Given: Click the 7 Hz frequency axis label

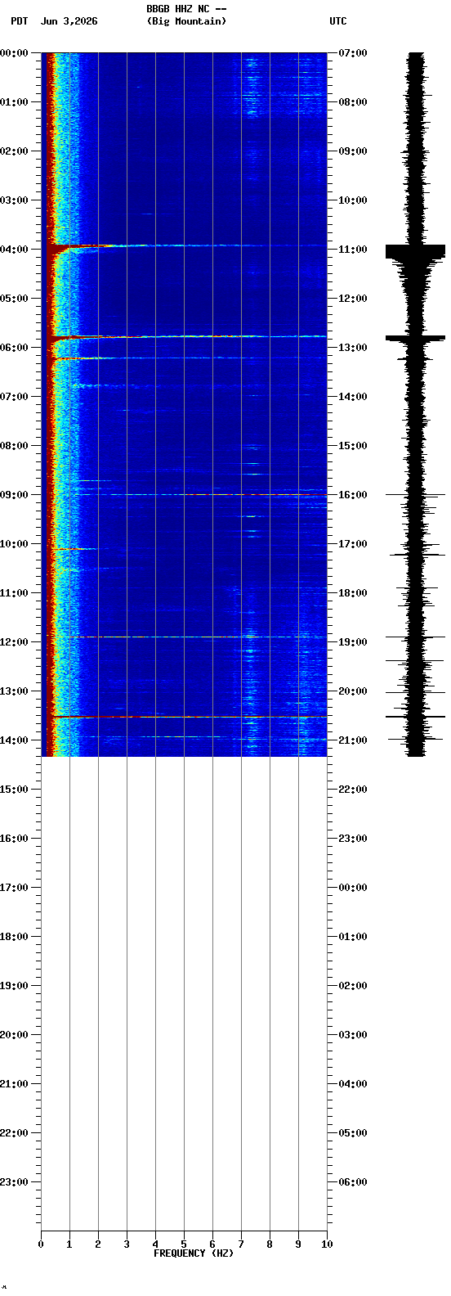Looking at the screenshot, I should (x=241, y=1244).
